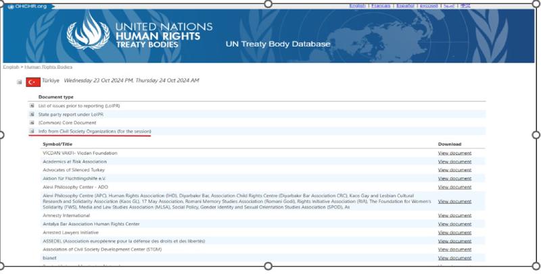View document for Alevi Philosophy Center - ADO
Screen dimensions: 541x274
click(454, 187)
